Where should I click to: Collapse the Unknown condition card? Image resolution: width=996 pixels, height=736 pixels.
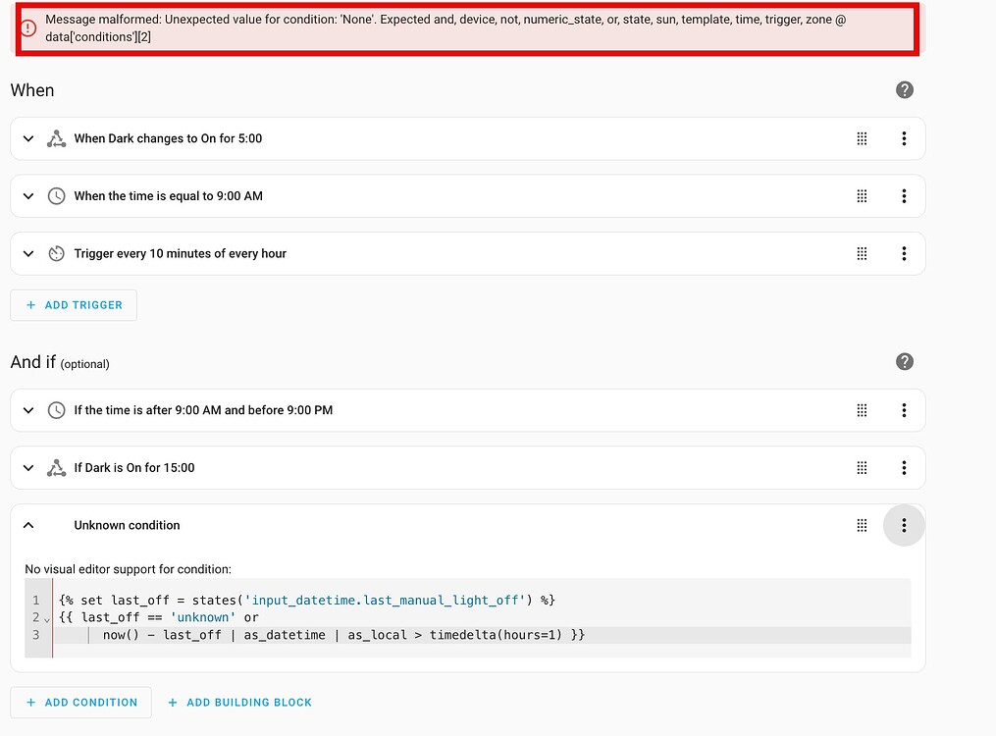[28, 526]
